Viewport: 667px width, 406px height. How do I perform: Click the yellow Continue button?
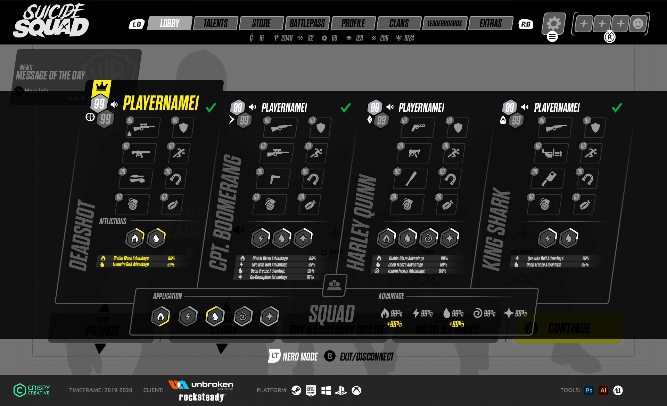568,328
